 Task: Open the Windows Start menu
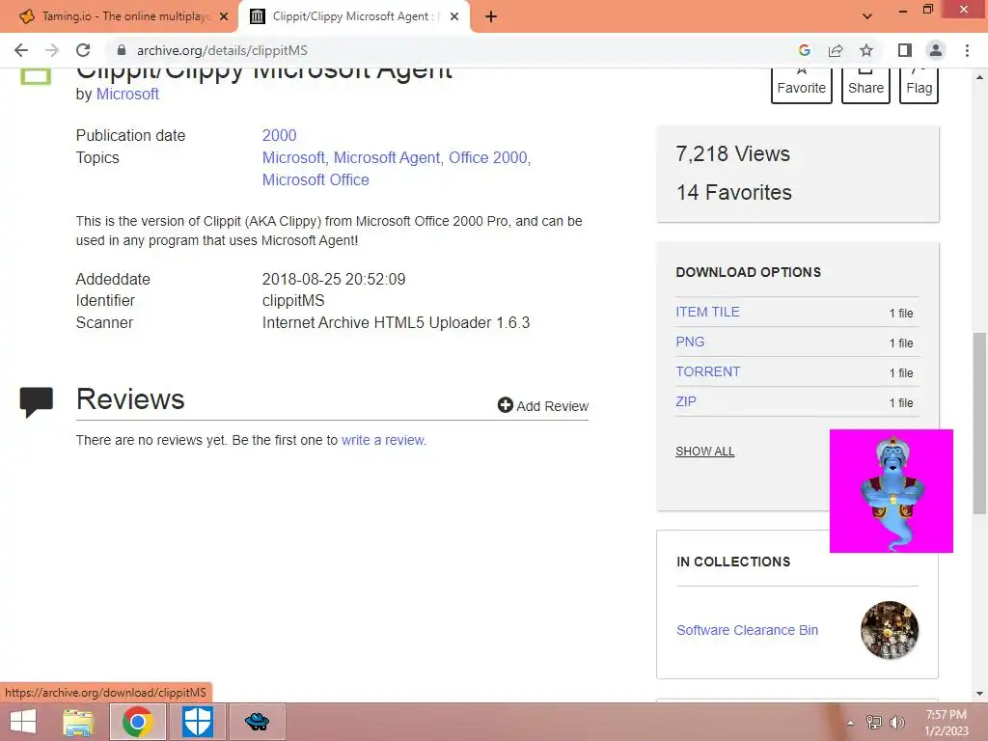(x=23, y=722)
